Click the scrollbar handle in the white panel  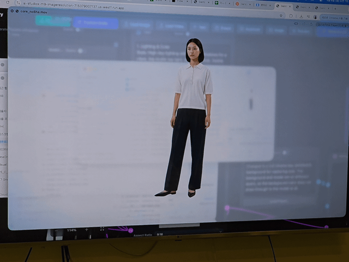[251, 103]
